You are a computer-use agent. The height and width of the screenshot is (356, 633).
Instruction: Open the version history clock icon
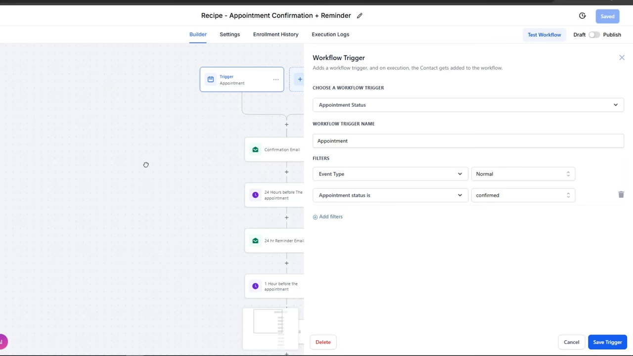coord(582,16)
